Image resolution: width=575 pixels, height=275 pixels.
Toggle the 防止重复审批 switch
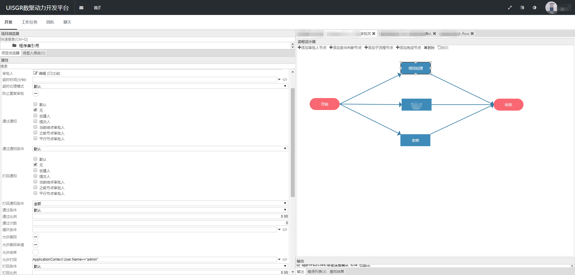point(36,94)
